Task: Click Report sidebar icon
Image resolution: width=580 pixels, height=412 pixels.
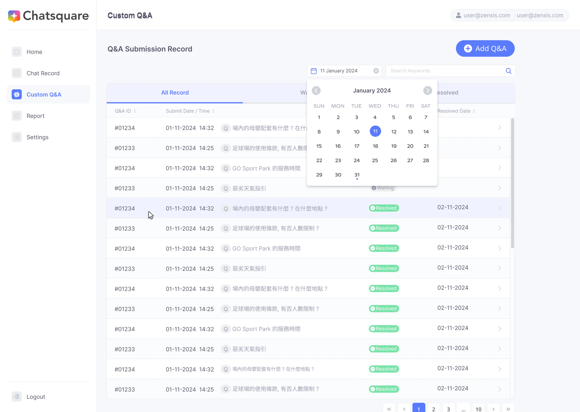Action: pyautogui.click(x=17, y=116)
